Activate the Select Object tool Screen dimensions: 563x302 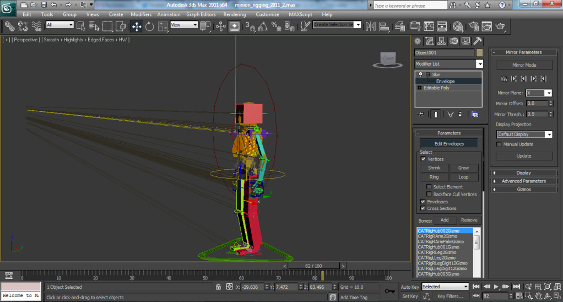81,26
